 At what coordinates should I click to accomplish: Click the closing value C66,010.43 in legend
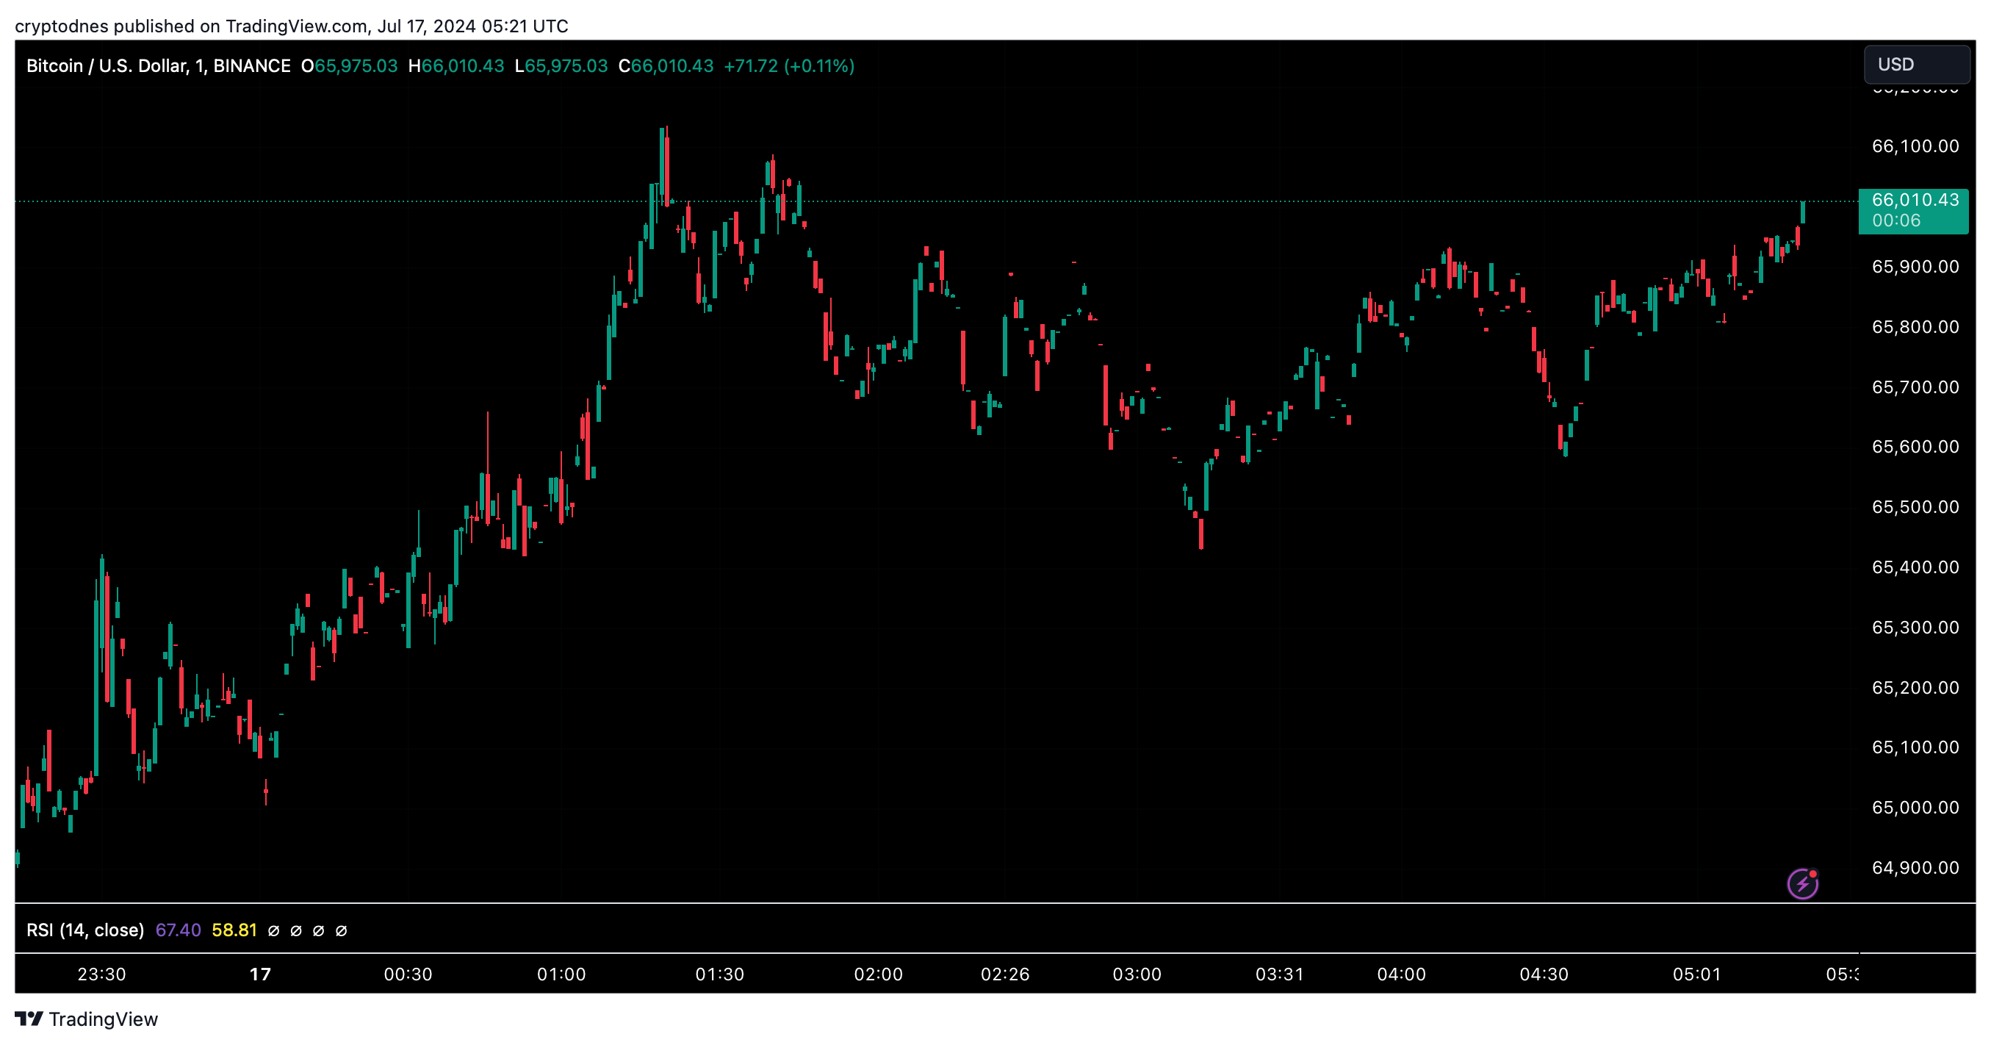point(666,65)
